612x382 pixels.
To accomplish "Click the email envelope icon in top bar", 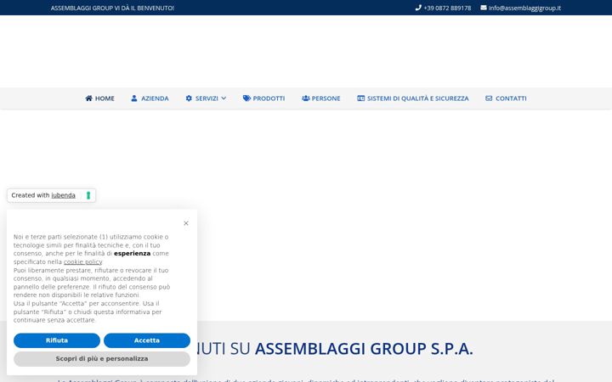I will tap(484, 8).
